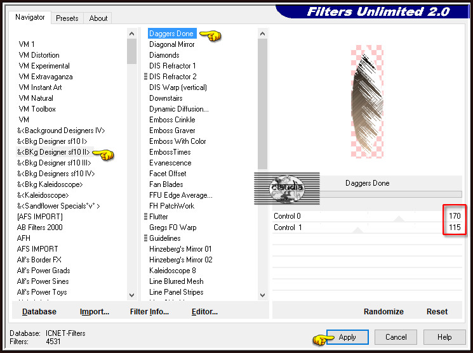Choose the VM Extravaganza category
The height and width of the screenshot is (353, 473).
[46, 77]
